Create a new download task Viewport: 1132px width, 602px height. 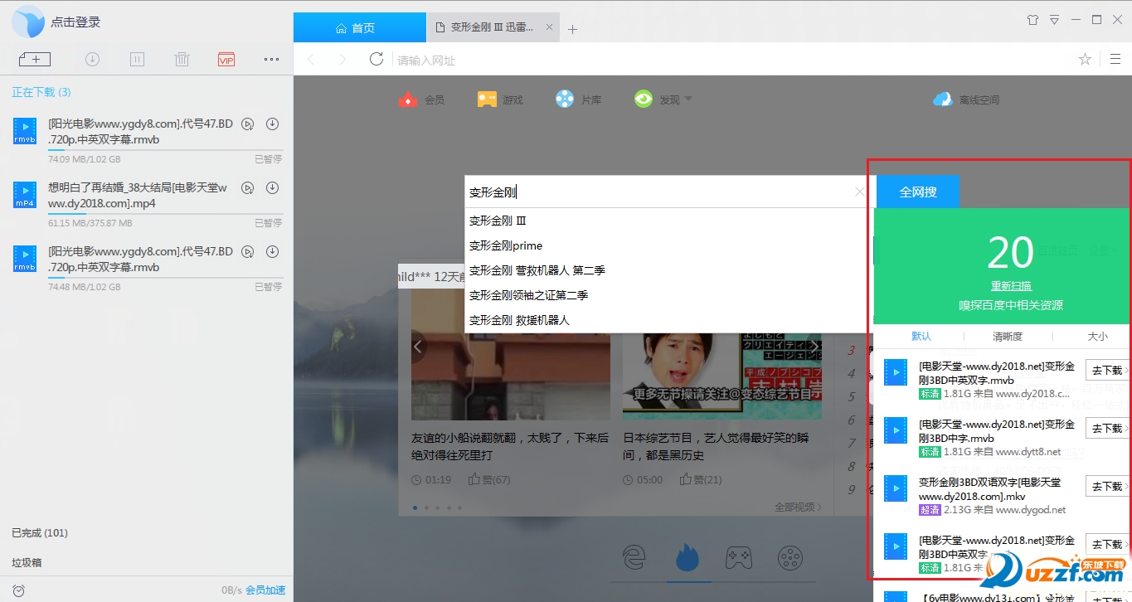35,59
